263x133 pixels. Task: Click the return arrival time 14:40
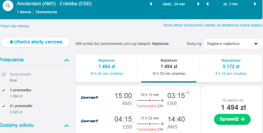click(x=176, y=119)
